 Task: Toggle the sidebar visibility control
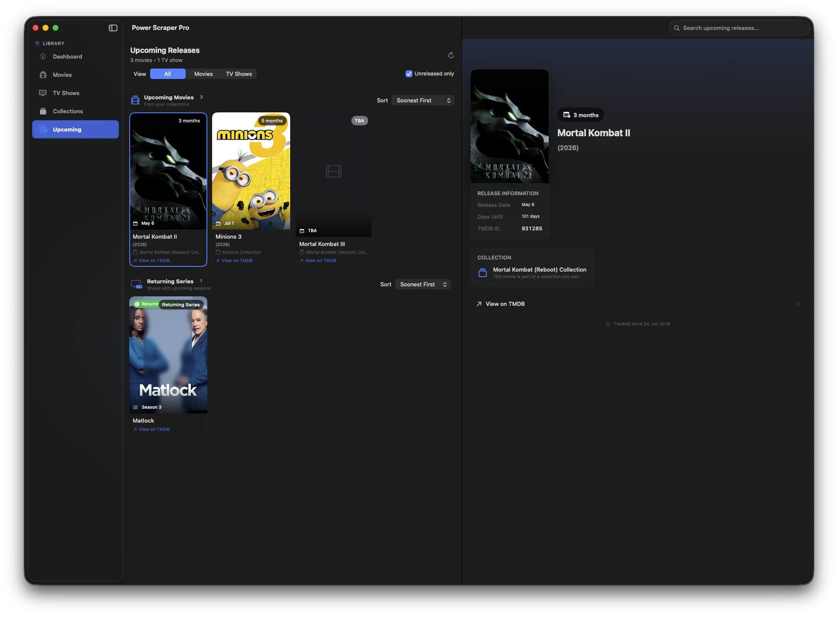[113, 28]
